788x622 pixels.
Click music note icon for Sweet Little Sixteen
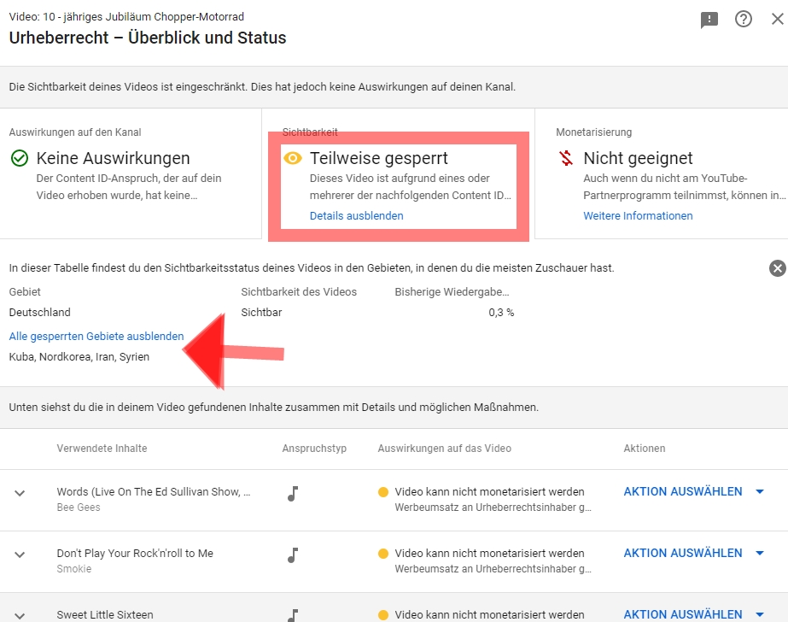tap(293, 615)
